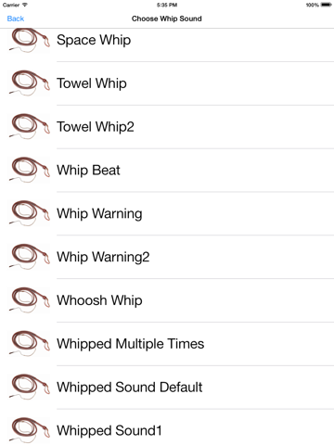
Task: Go back using the Back button
Action: pos(16,19)
